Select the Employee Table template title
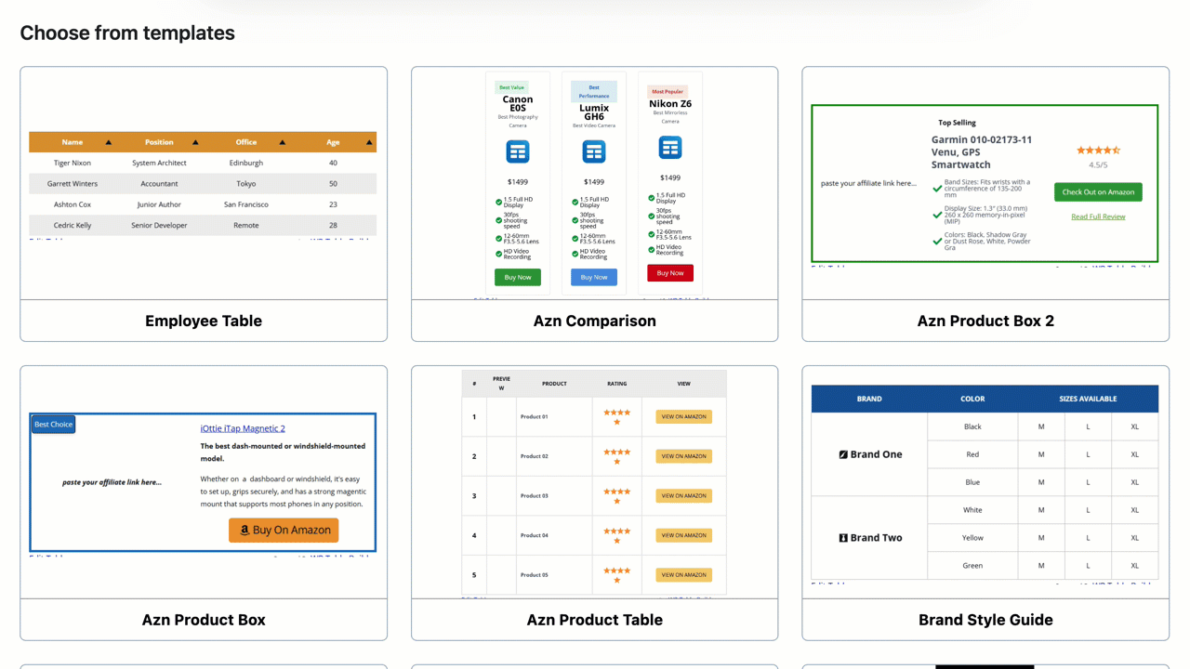Image resolution: width=1190 pixels, height=669 pixels. [204, 321]
